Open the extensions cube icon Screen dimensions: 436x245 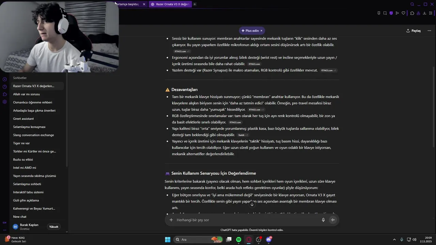coord(412,13)
